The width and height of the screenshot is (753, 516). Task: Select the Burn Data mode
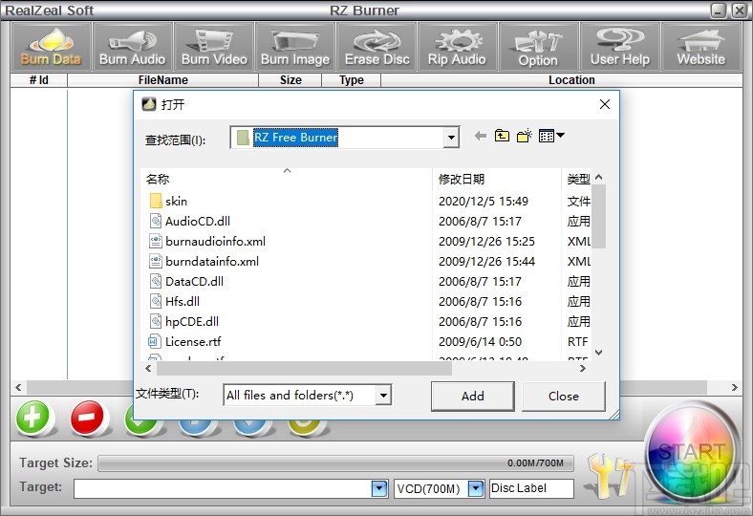click(51, 47)
